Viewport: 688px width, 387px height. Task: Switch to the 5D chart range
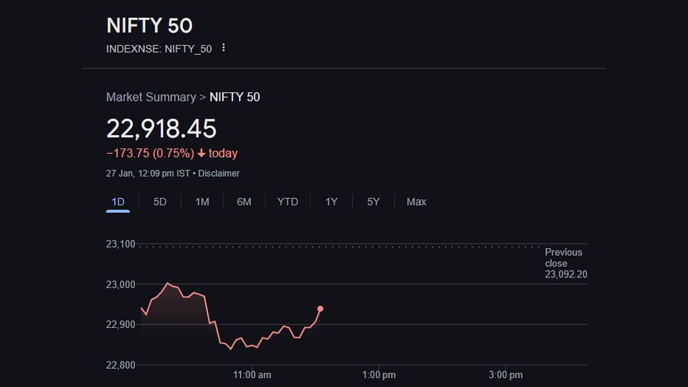(160, 202)
